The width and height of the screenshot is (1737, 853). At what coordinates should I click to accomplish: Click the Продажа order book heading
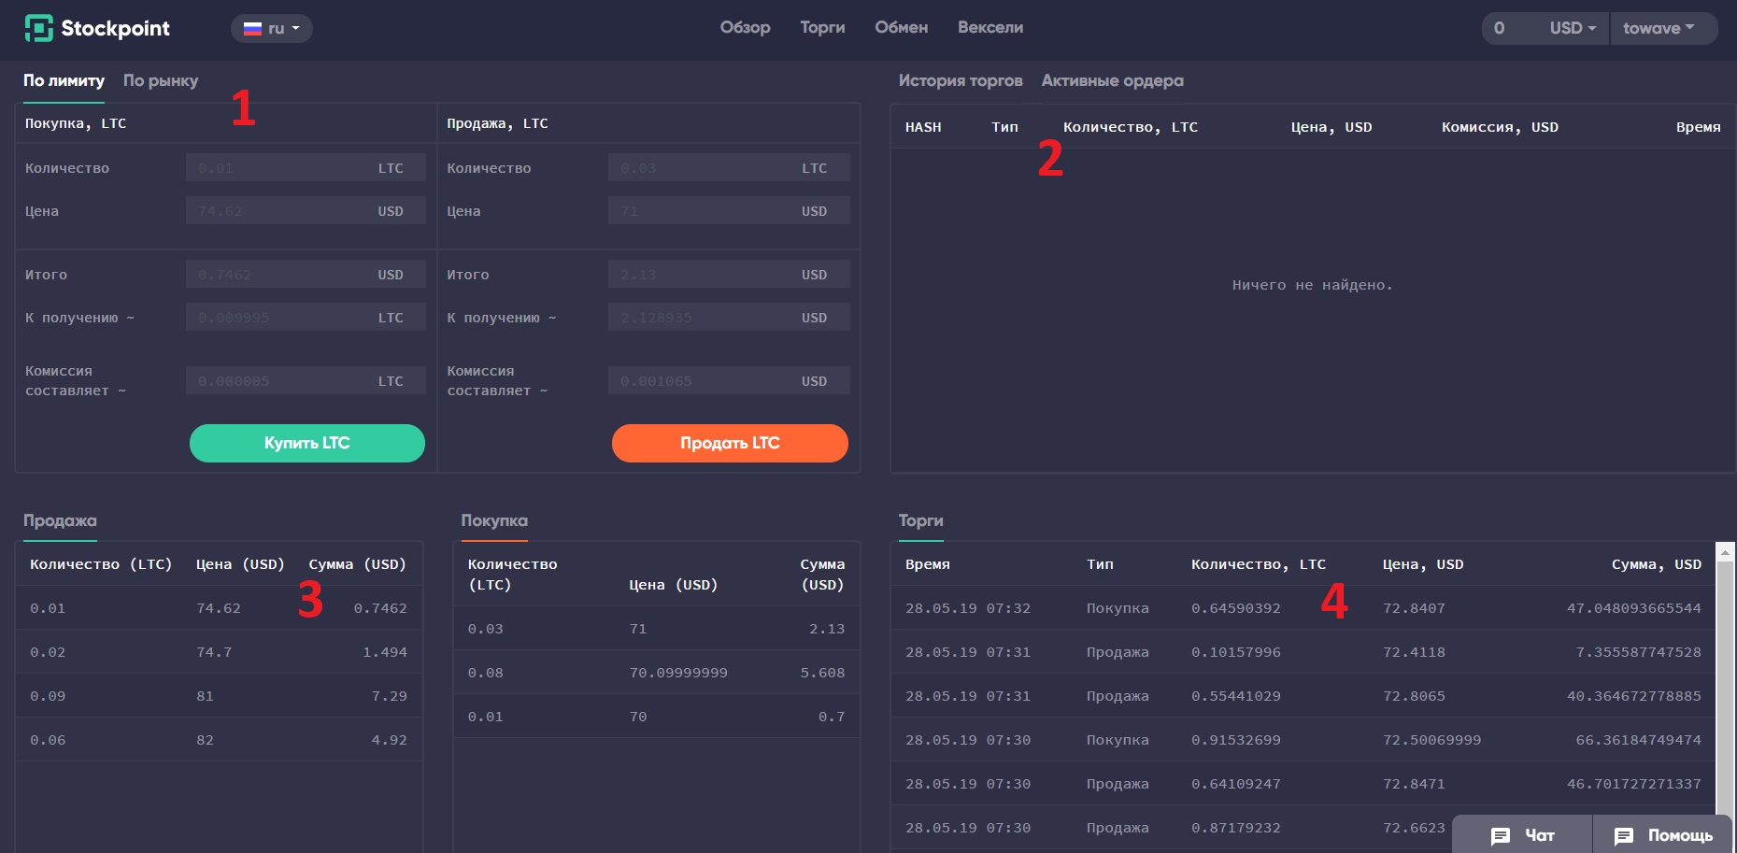click(60, 520)
